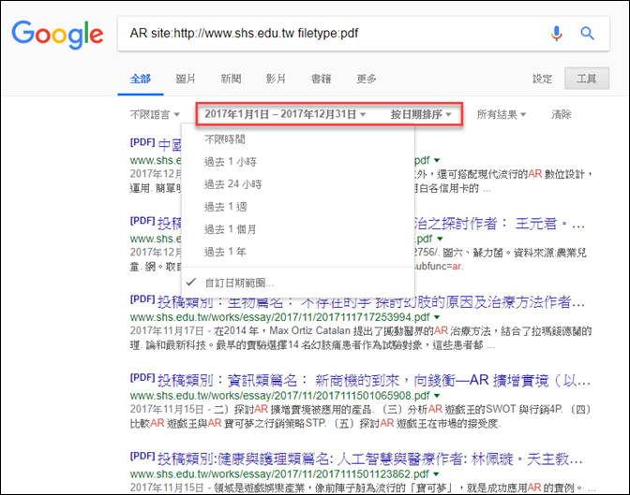Image resolution: width=630 pixels, height=495 pixels.
Task: Open the 不限語言 language dropdown
Action: pyautogui.click(x=155, y=115)
